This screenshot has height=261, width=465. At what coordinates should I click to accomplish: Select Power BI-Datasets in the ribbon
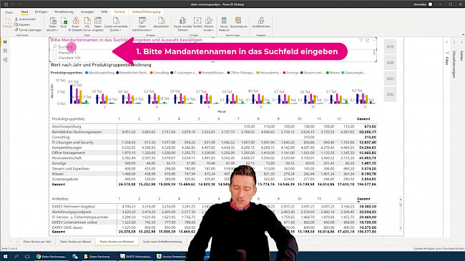[x=76, y=24]
